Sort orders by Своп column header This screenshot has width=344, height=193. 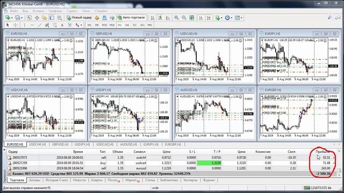click(x=291, y=152)
